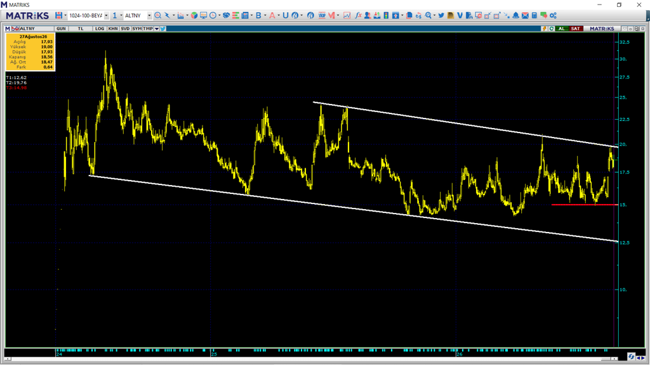This screenshot has height=365, width=650.
Task: Expand the bar chart icon dropdown arrow
Action: 187,15
